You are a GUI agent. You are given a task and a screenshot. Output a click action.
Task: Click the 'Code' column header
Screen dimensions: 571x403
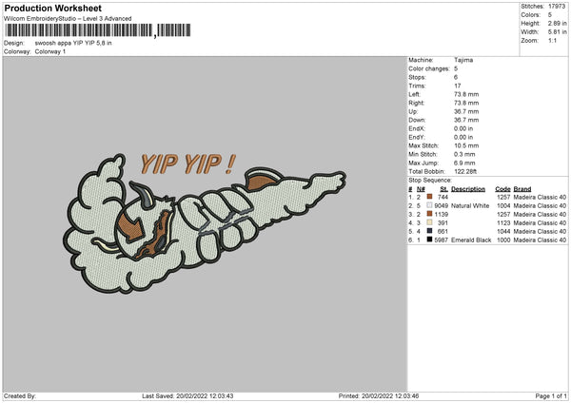[x=502, y=189]
